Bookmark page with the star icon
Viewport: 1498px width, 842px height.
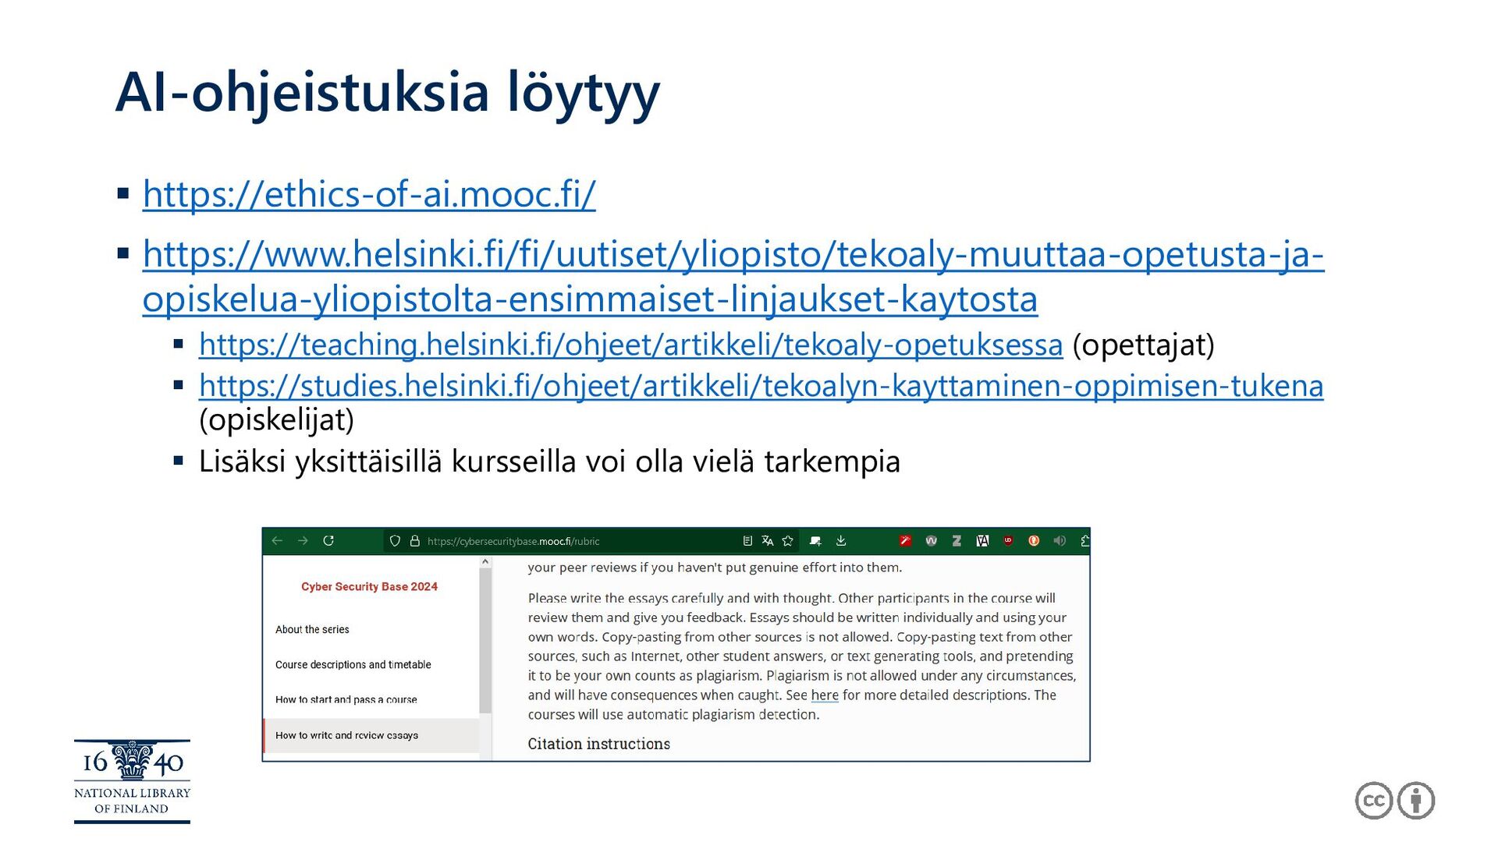pos(788,541)
